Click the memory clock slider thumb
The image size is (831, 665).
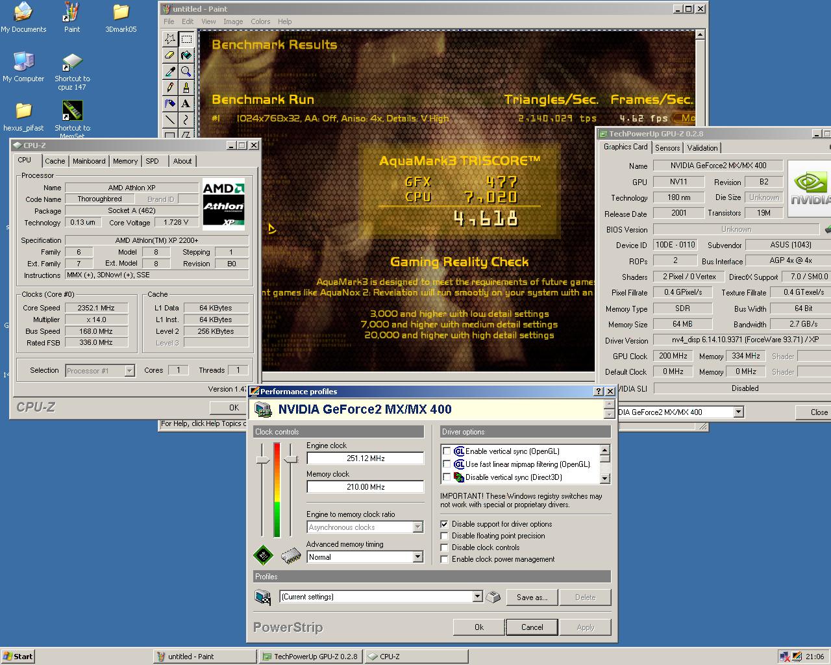click(291, 459)
